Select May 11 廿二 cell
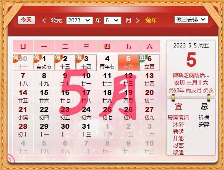This screenshot has height=170, width=224. click(x=107, y=80)
